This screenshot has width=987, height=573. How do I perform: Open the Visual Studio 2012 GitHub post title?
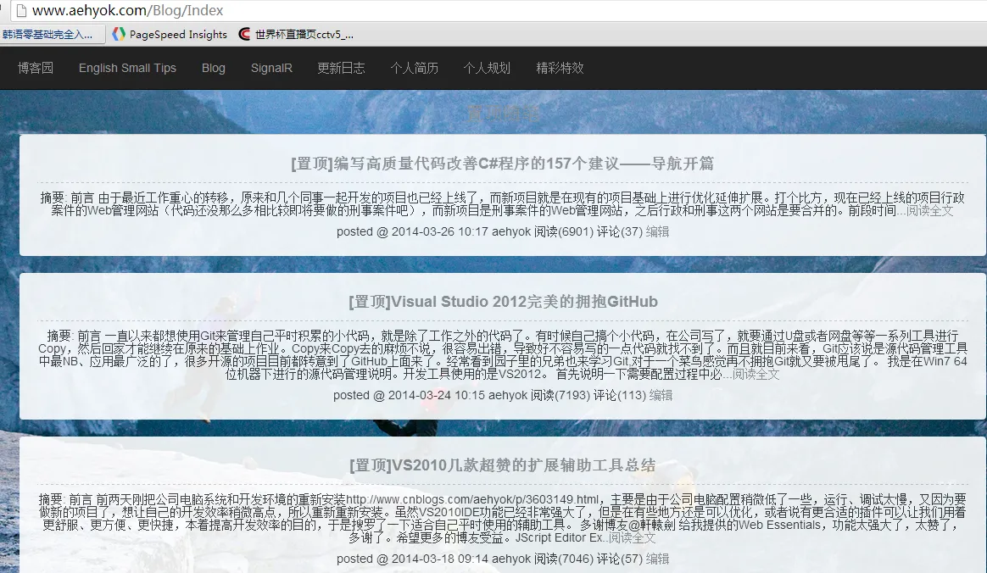click(x=503, y=302)
